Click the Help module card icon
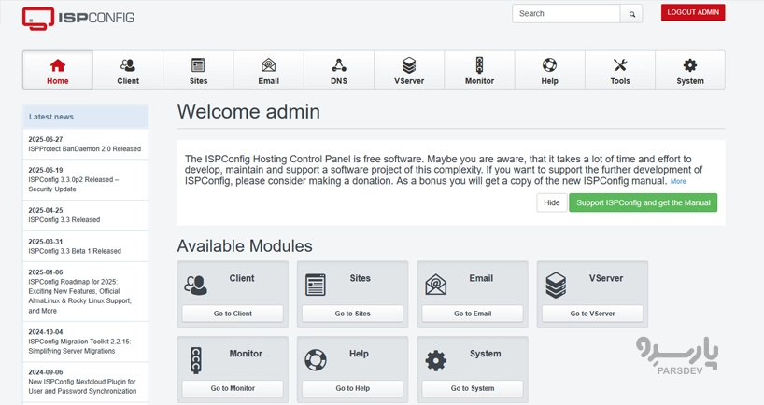The width and height of the screenshot is (764, 405). point(316,360)
